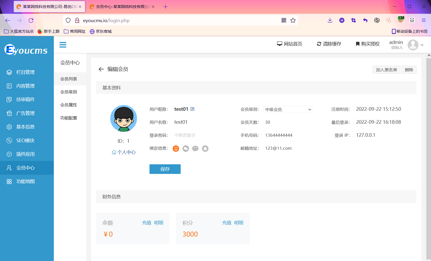Open a new browser tab with plus

point(165,7)
